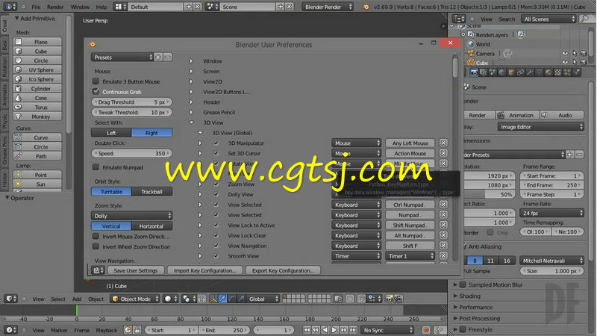
Task: Open the Presets dropdown in preferences
Action: pyautogui.click(x=122, y=57)
